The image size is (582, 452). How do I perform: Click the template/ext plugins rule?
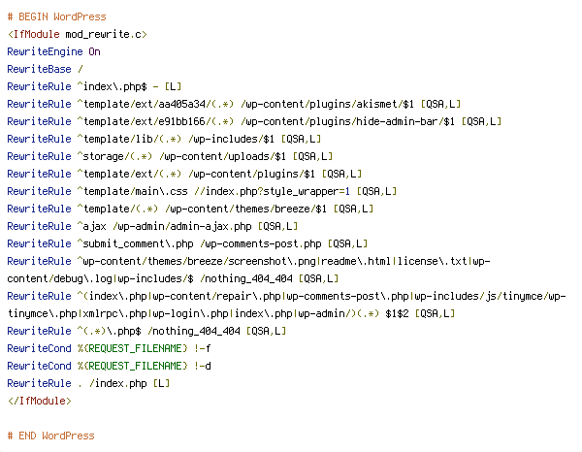(184, 174)
